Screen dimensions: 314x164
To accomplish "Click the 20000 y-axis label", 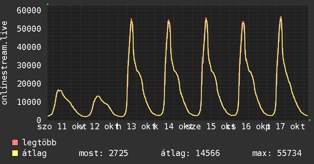I will (x=29, y=84).
